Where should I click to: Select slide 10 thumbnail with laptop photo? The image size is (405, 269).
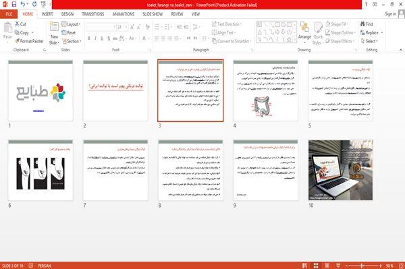(x=340, y=170)
